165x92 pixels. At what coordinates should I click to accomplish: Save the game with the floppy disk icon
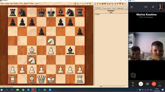(x=103, y=4)
